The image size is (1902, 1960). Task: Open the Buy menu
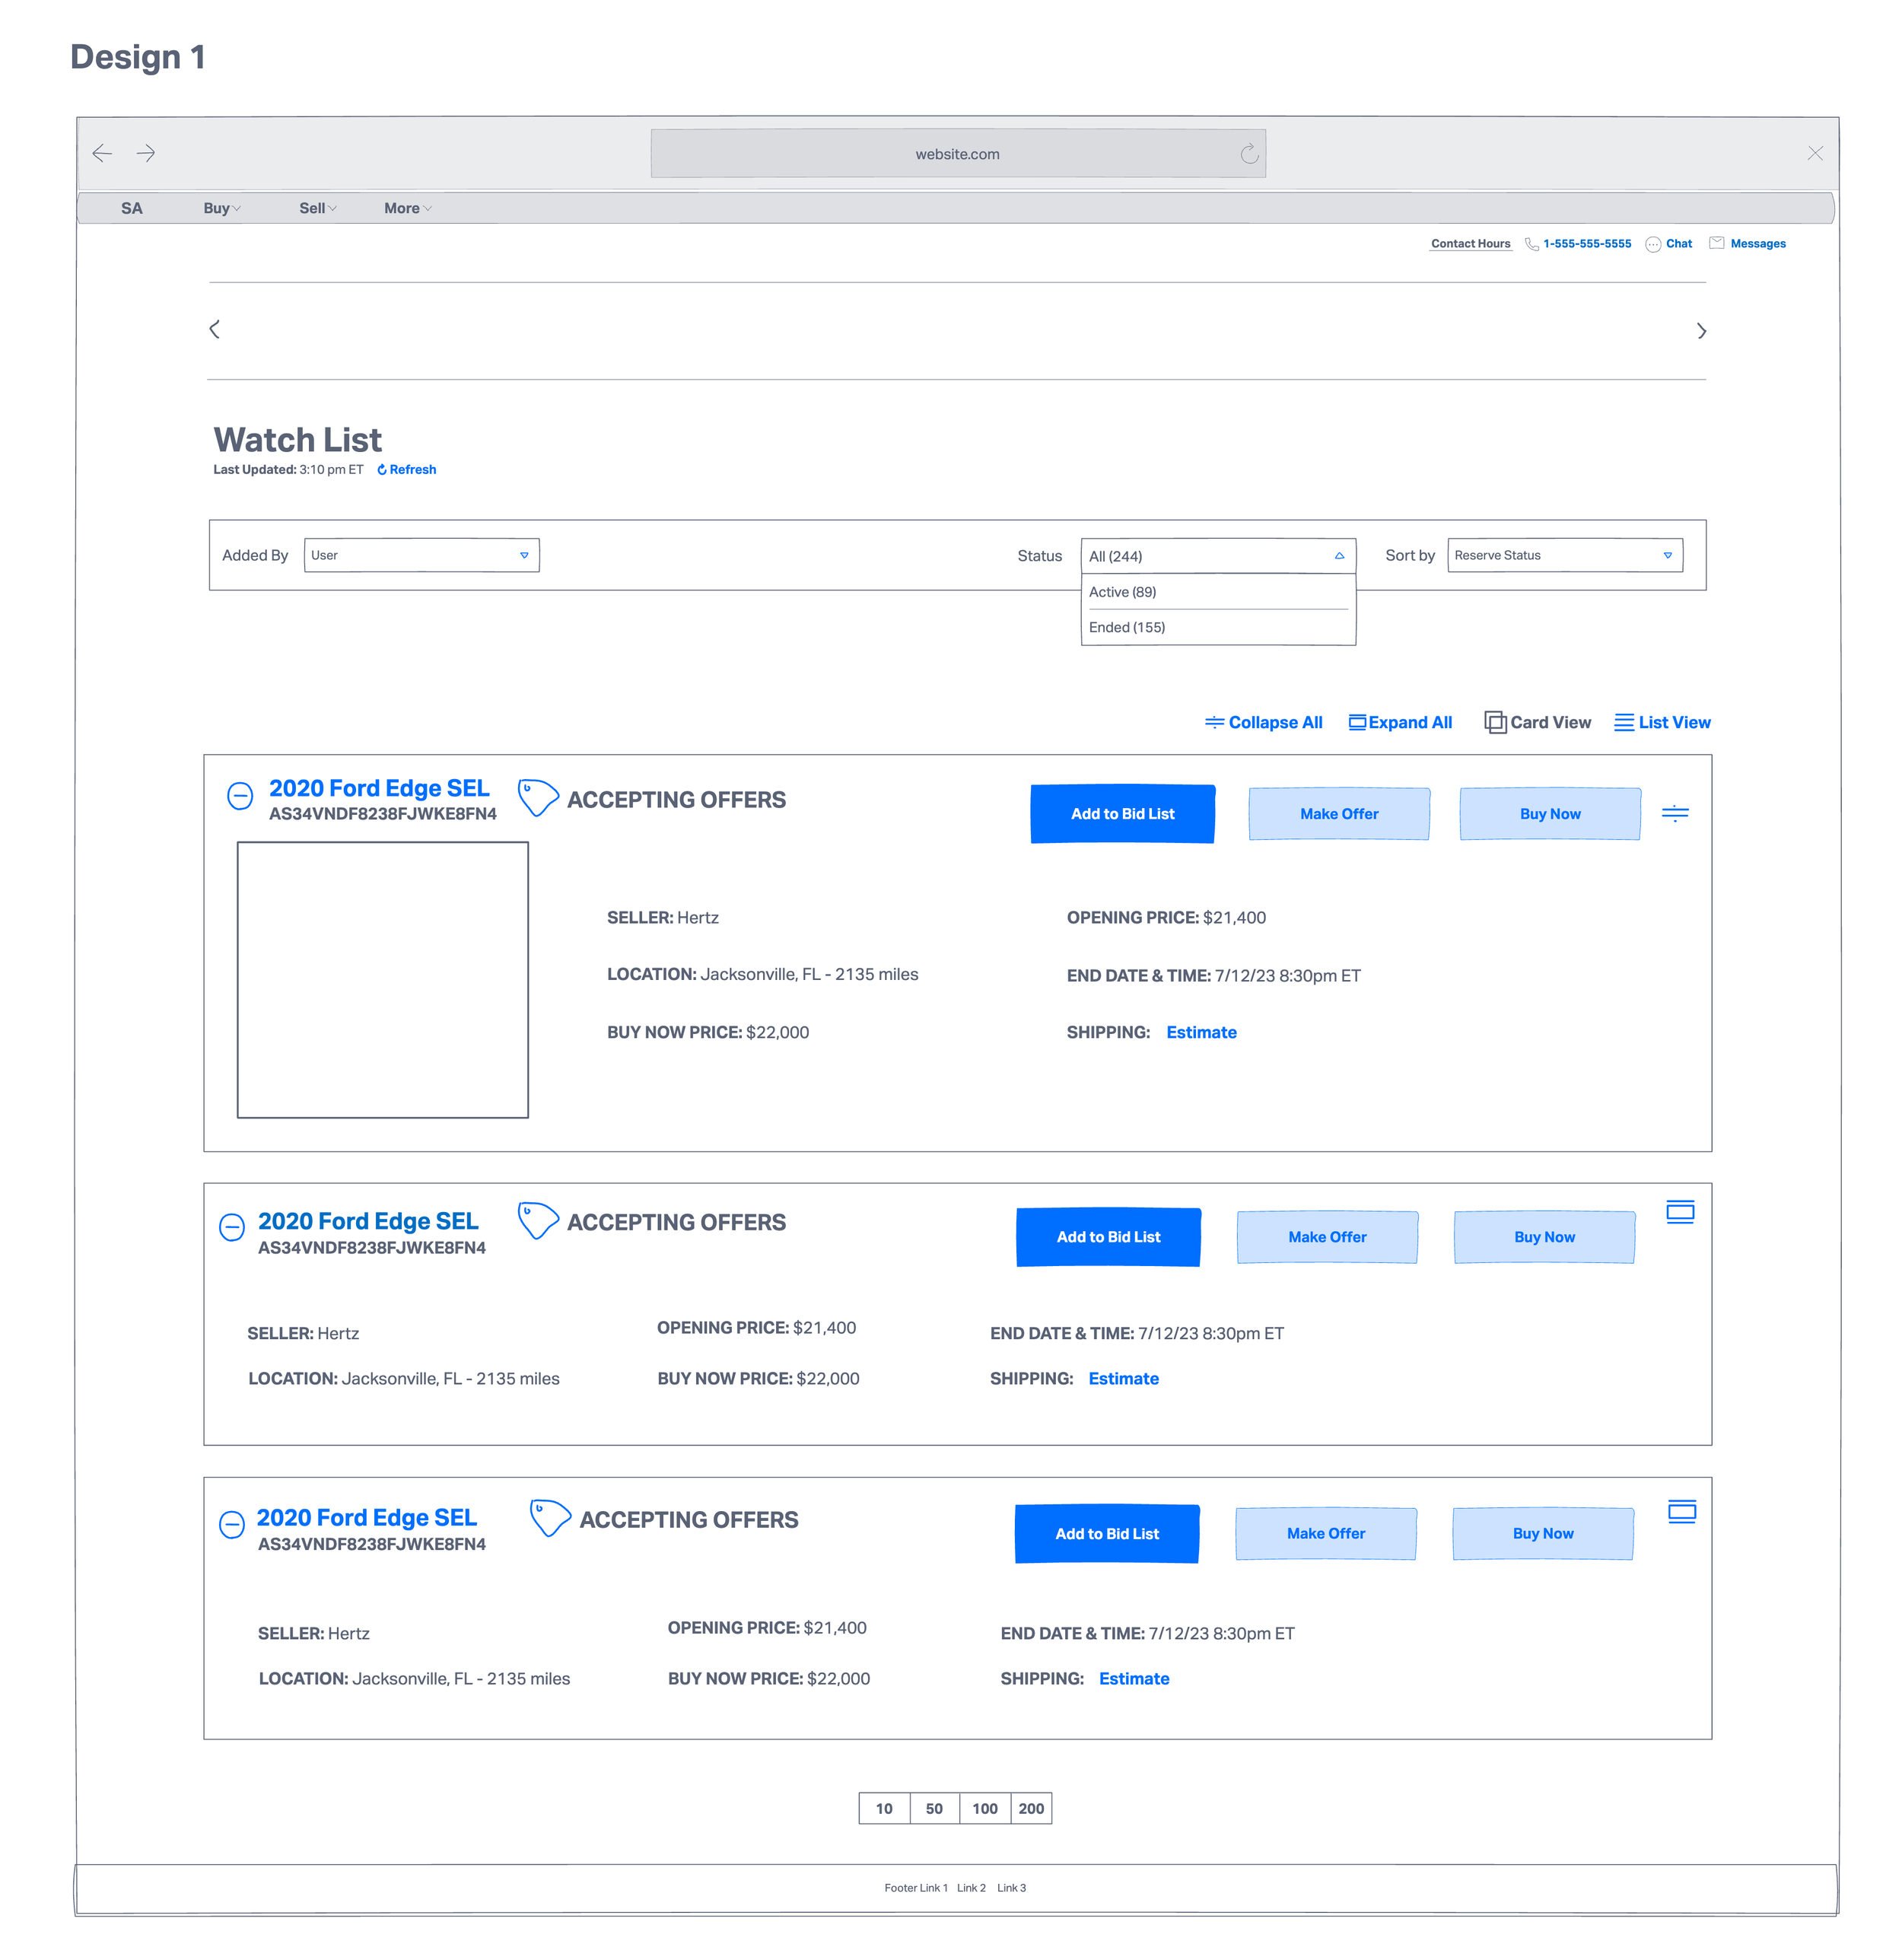pos(222,208)
